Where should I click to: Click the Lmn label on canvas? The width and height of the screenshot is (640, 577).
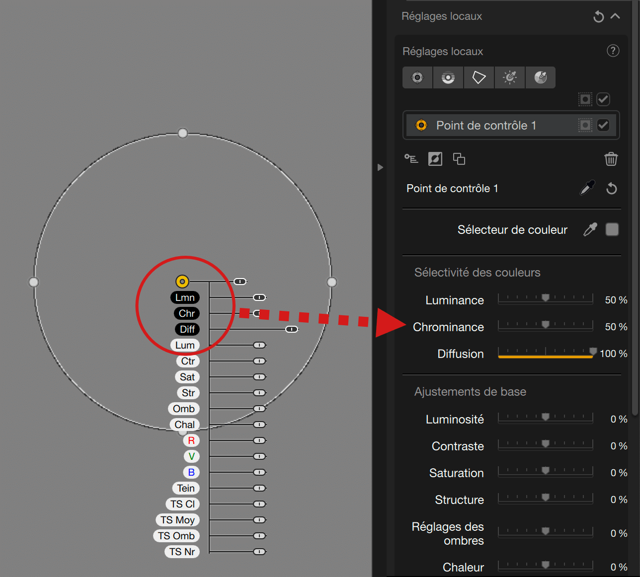[185, 297]
